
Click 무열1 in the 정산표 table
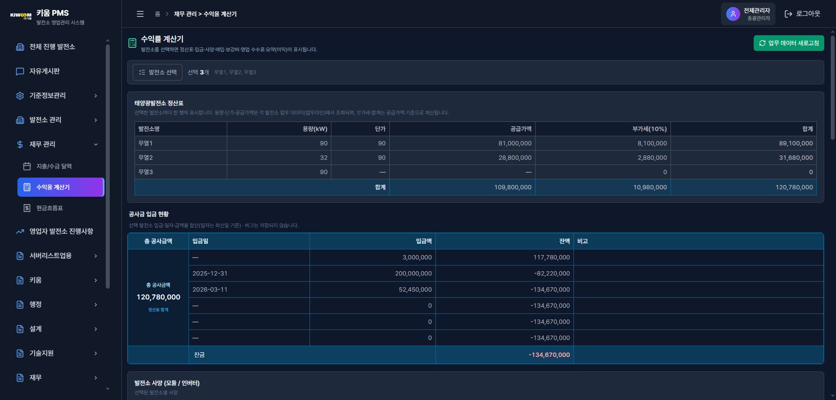click(x=145, y=143)
